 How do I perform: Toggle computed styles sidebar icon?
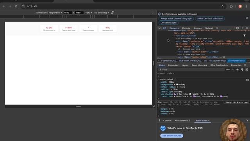coord(247,70)
